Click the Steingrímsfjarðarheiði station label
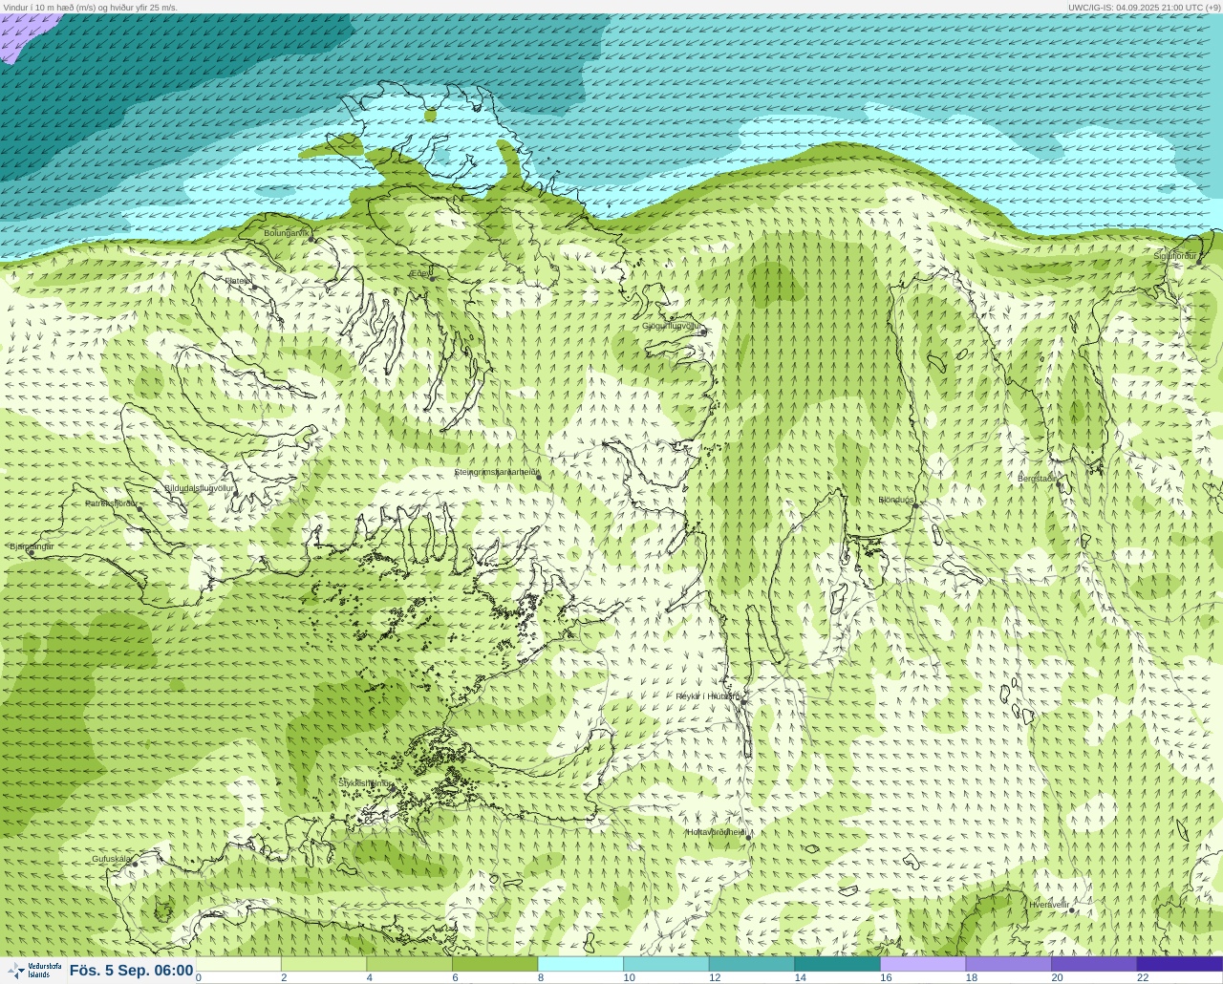 496,472
